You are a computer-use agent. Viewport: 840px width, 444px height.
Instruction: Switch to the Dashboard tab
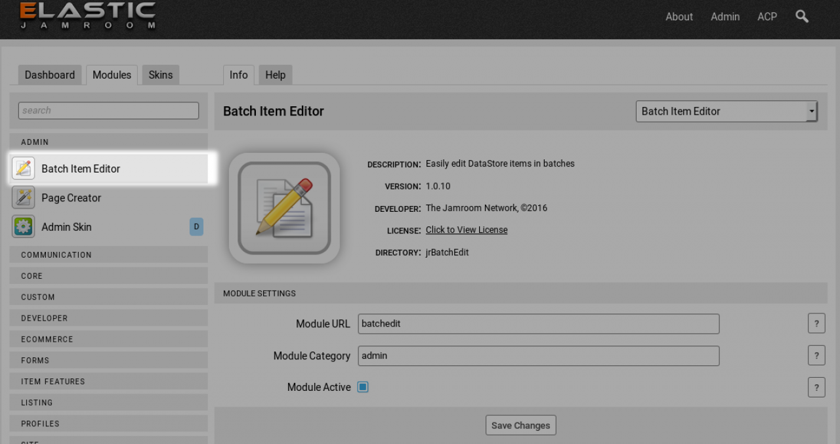point(50,75)
